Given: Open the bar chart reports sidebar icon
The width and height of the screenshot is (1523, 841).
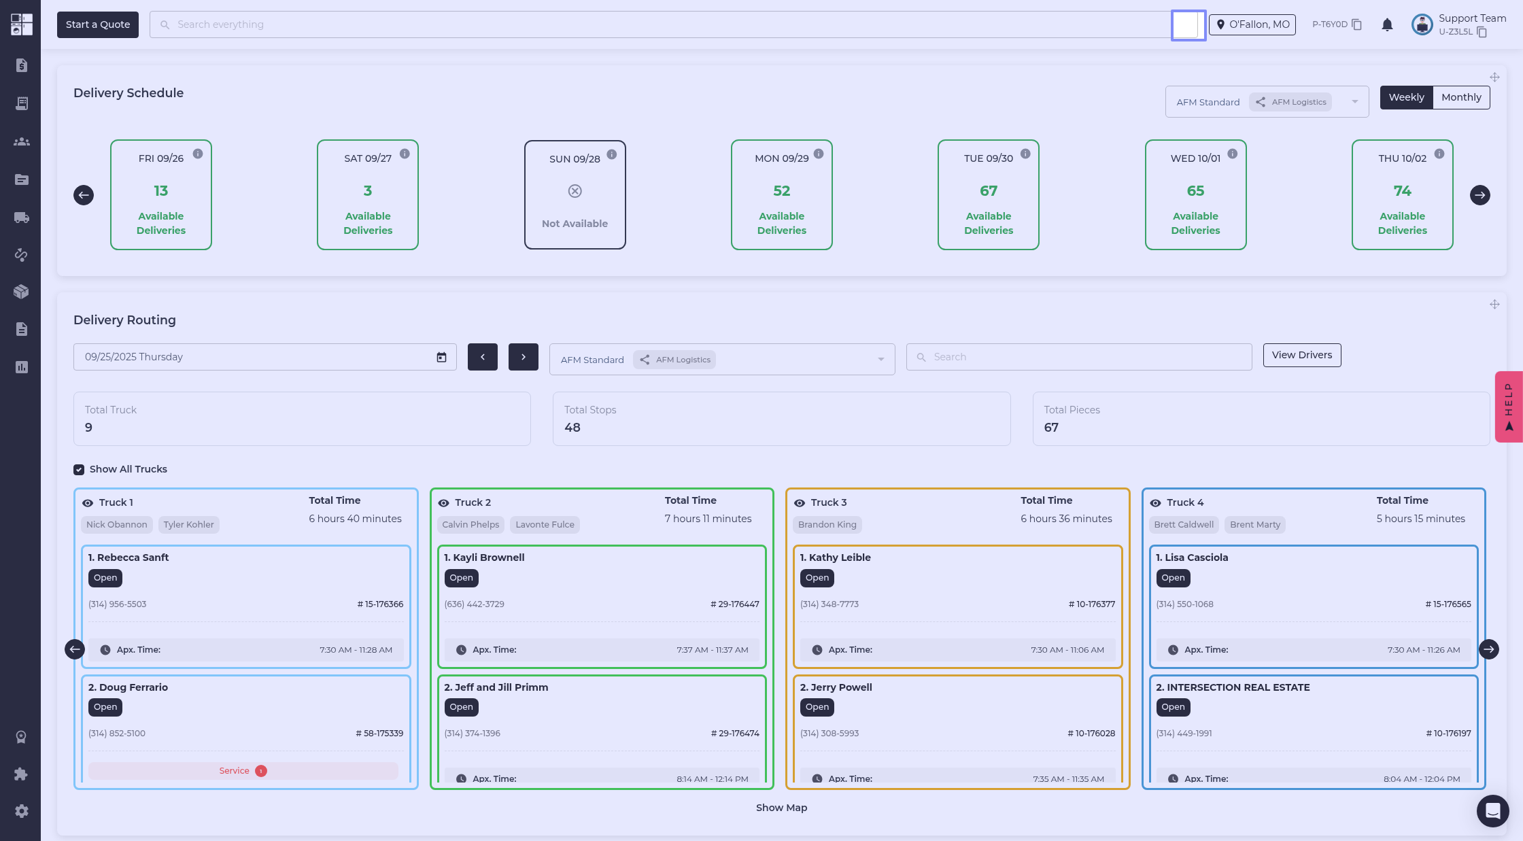Looking at the screenshot, I should 21,367.
